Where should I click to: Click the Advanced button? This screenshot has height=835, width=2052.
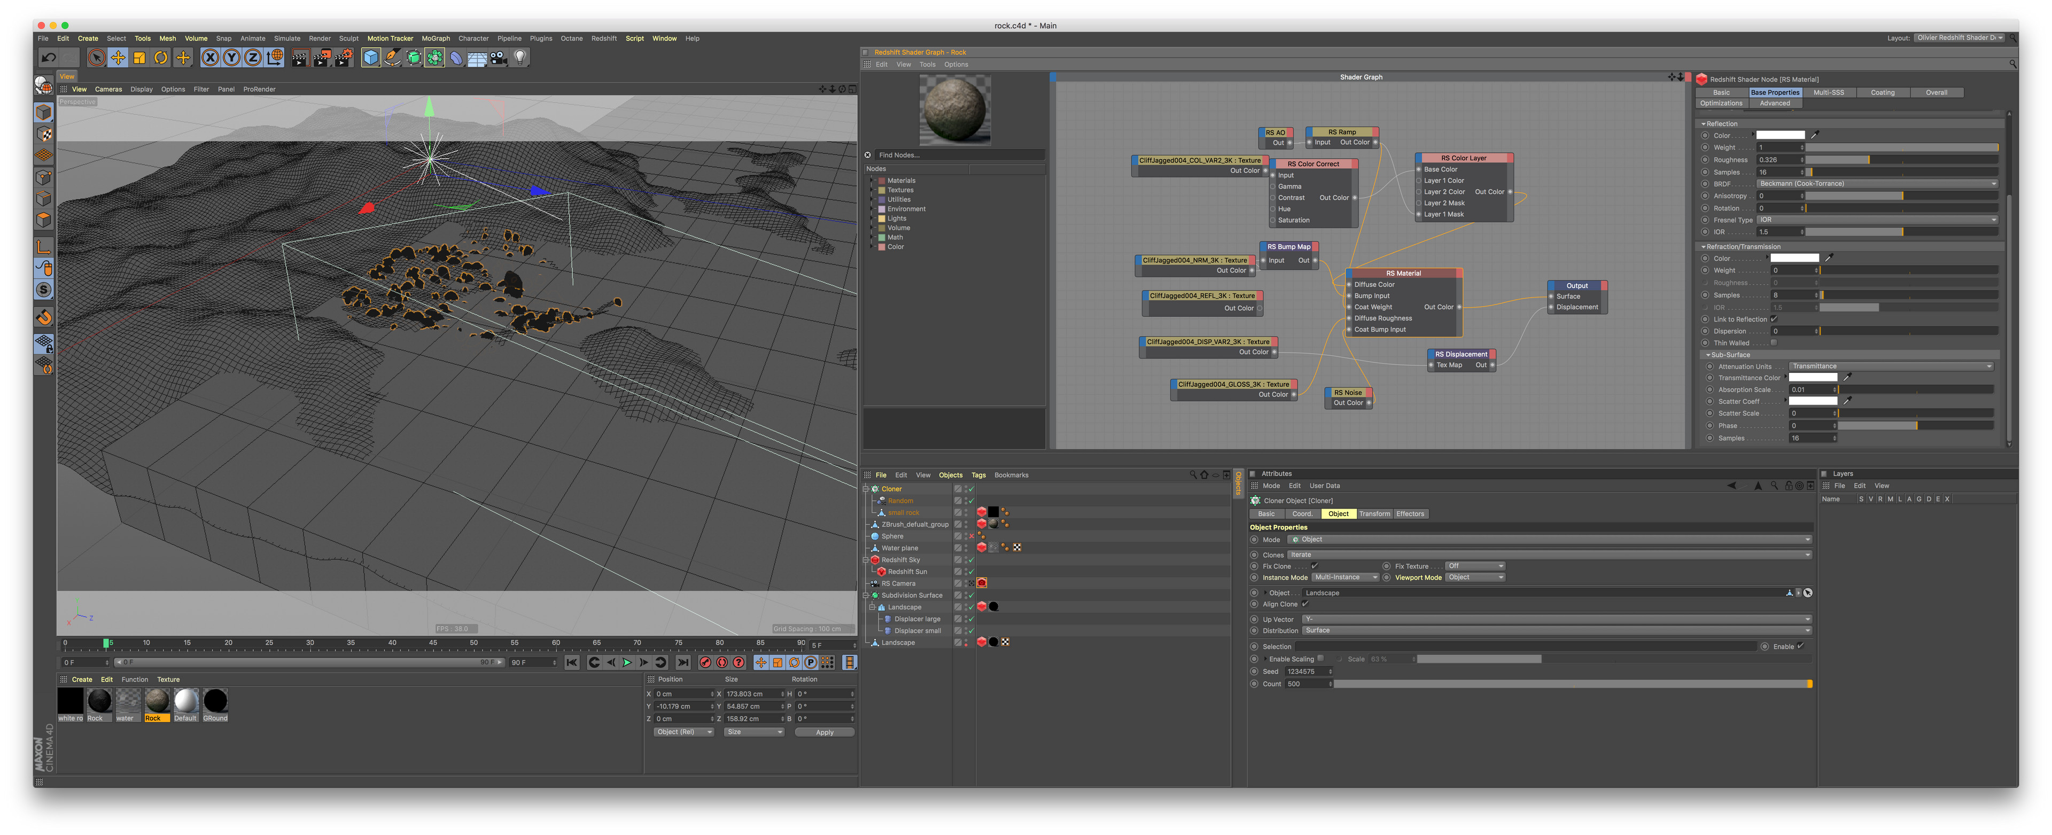(1775, 103)
